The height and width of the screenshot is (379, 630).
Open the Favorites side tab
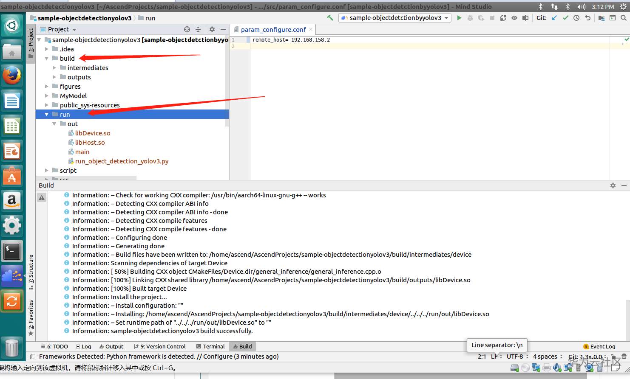31,317
